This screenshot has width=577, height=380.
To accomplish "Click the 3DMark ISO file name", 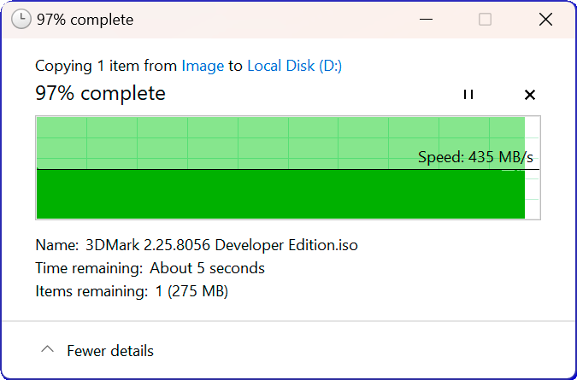I will pos(221,245).
